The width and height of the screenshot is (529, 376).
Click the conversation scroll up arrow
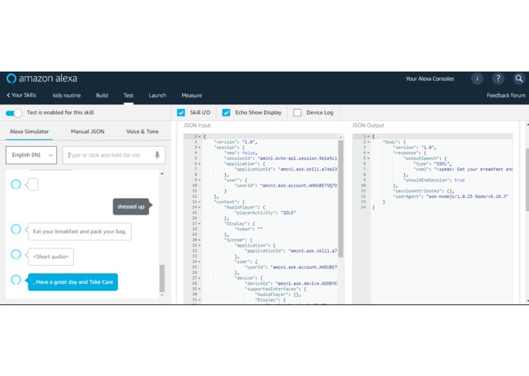pyautogui.click(x=162, y=174)
